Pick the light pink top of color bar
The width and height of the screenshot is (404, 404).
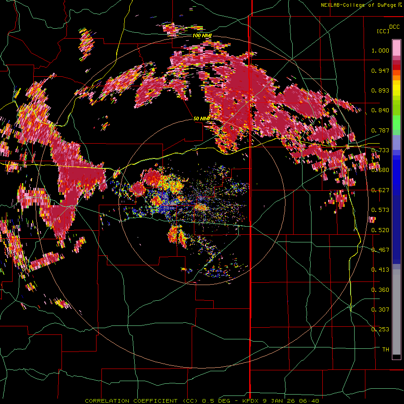pyautogui.click(x=396, y=48)
